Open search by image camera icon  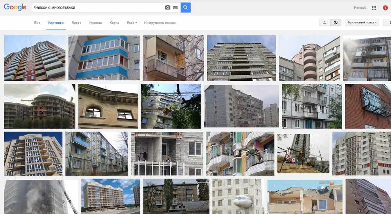click(168, 7)
